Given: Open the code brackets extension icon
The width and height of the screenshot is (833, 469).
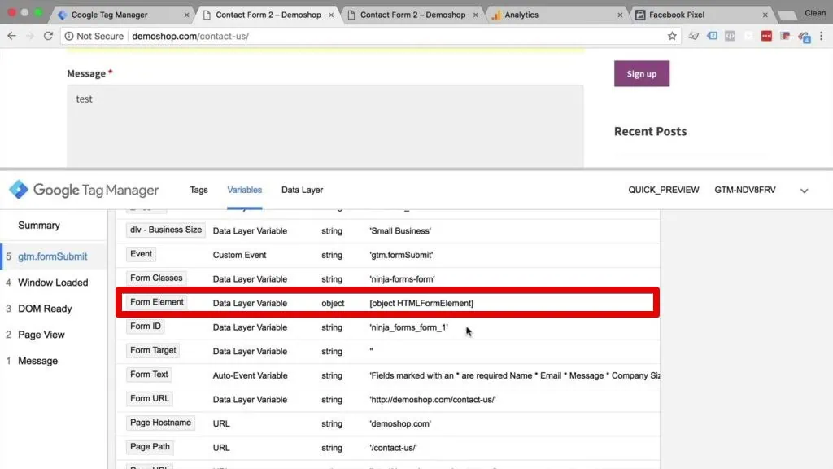Looking at the screenshot, I should (x=731, y=36).
